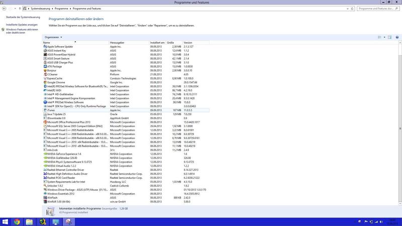Open the Organisieren dropdown
402x226 pixels.
tap(53, 37)
